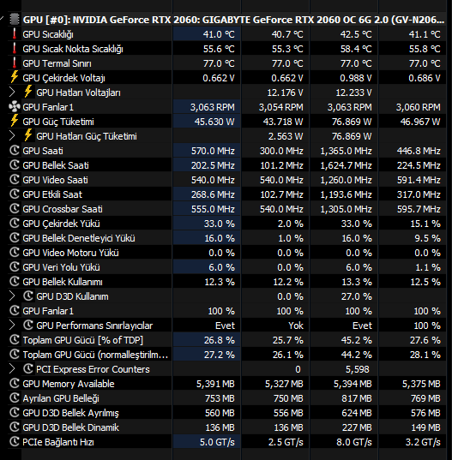This screenshot has height=460, width=452.
Task: Click the 41.0 °C current temperature value
Action: click(x=219, y=34)
